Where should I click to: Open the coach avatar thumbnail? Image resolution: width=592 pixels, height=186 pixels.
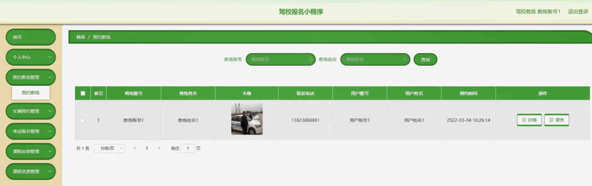point(247,119)
